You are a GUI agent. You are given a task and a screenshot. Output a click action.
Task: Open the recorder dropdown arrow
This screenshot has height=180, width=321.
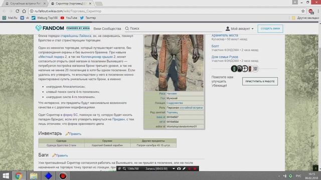click(174, 169)
